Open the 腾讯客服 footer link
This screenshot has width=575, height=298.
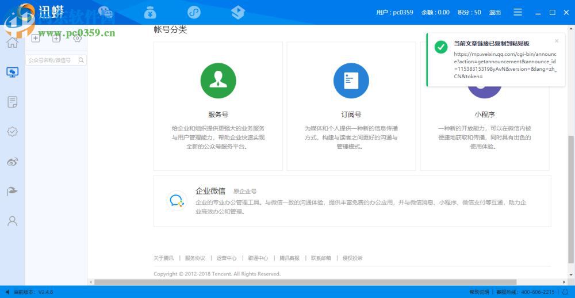[290, 258]
